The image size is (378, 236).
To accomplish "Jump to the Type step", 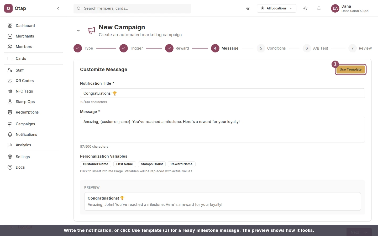I will (83, 48).
